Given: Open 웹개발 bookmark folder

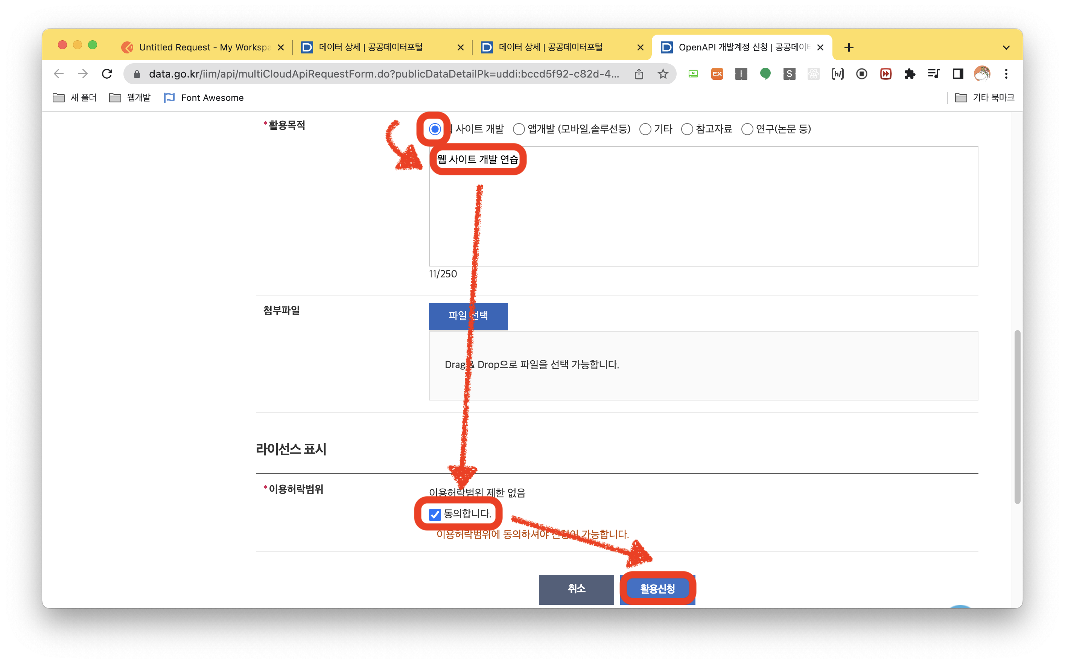Looking at the screenshot, I should pyautogui.click(x=130, y=97).
